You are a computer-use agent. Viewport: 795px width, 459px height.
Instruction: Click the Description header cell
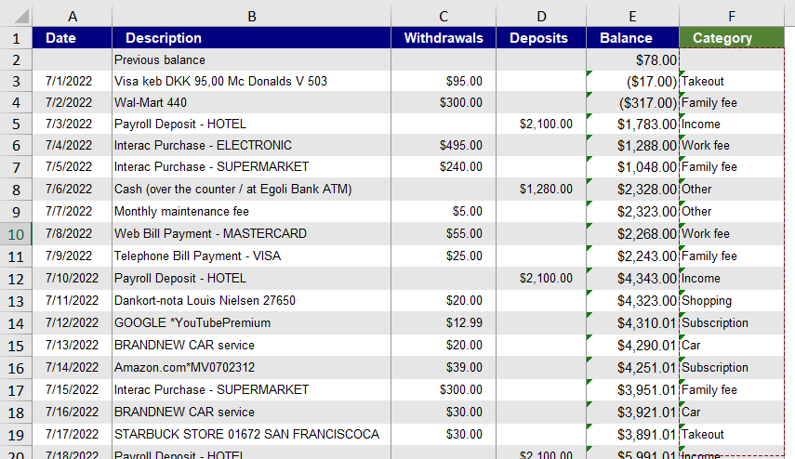click(251, 38)
